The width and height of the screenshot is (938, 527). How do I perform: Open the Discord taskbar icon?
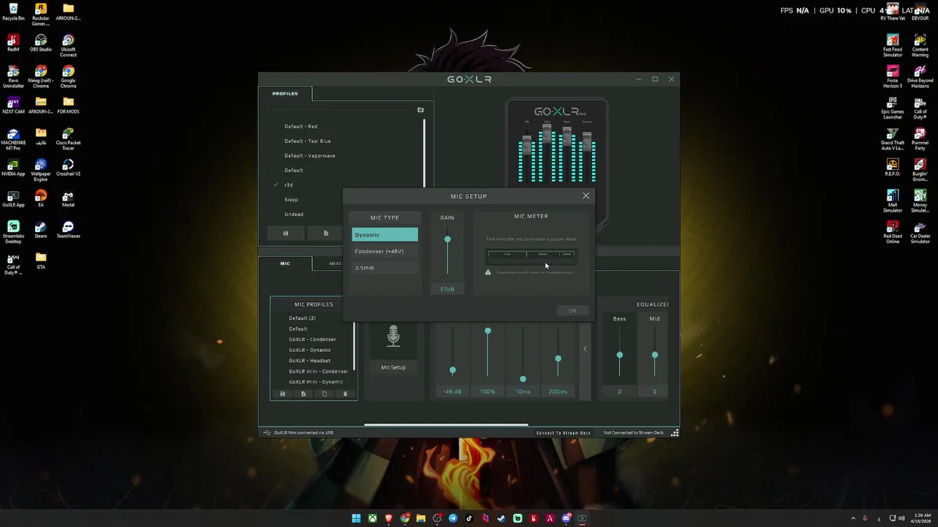click(x=566, y=518)
